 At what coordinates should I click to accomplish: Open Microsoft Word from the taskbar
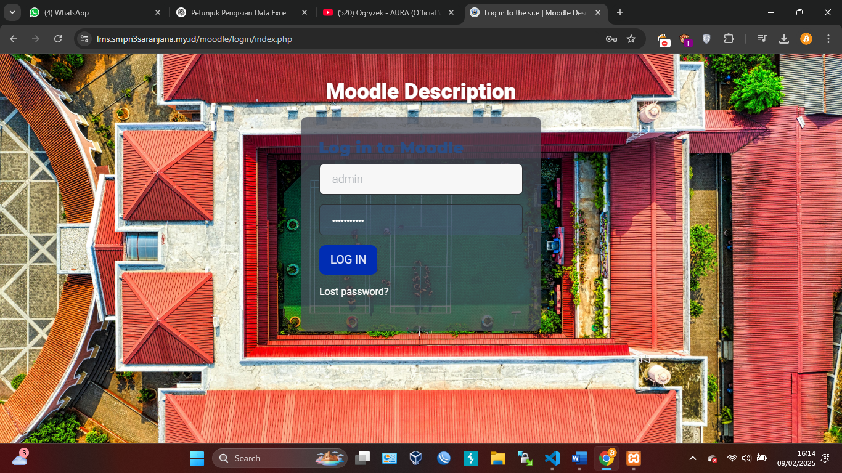tap(579, 458)
